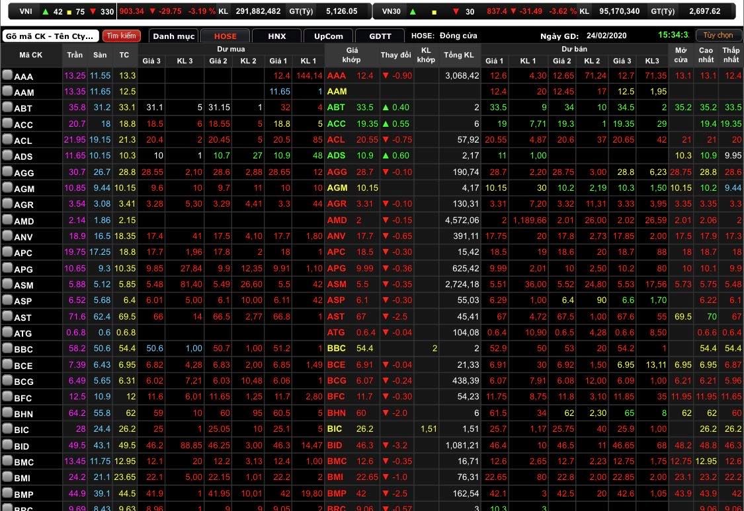Tick the checkbox next to ACL
Image resolution: width=744 pixels, height=511 pixels.
(x=7, y=139)
